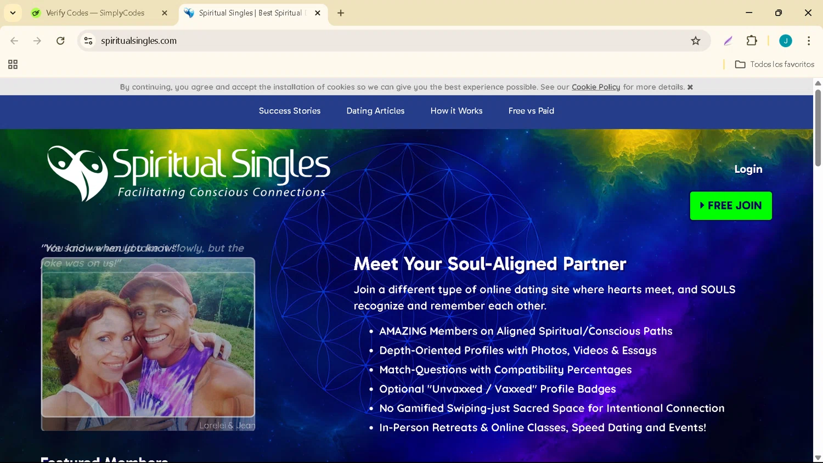The width and height of the screenshot is (823, 463).
Task: View site information icon in address bar
Action: coord(88,41)
